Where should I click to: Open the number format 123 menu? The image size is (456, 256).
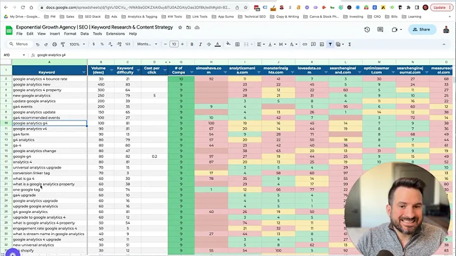point(128,44)
